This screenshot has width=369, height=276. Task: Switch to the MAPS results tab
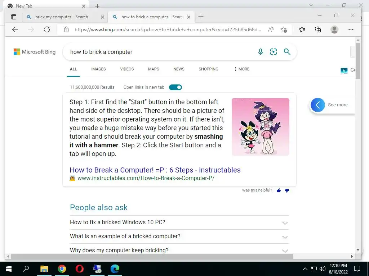click(154, 69)
